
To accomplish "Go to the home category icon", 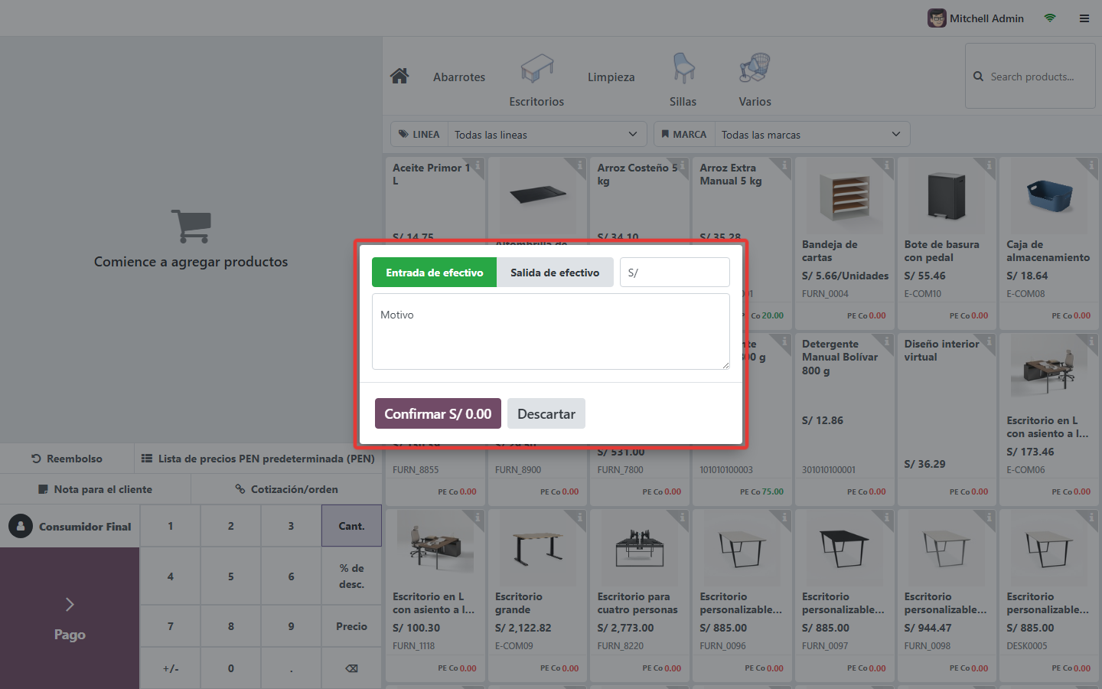I will click(399, 76).
